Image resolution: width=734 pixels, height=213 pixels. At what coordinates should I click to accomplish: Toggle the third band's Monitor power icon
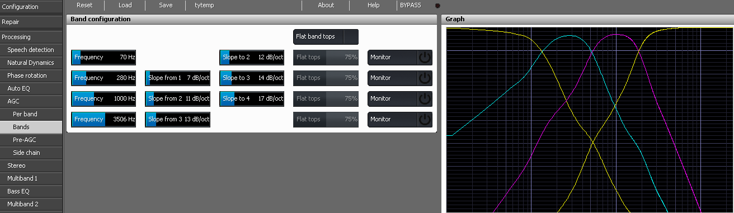[425, 98]
